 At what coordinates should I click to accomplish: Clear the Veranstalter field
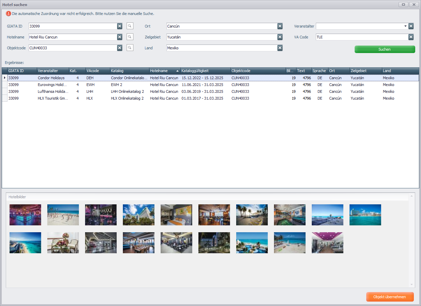(411, 26)
